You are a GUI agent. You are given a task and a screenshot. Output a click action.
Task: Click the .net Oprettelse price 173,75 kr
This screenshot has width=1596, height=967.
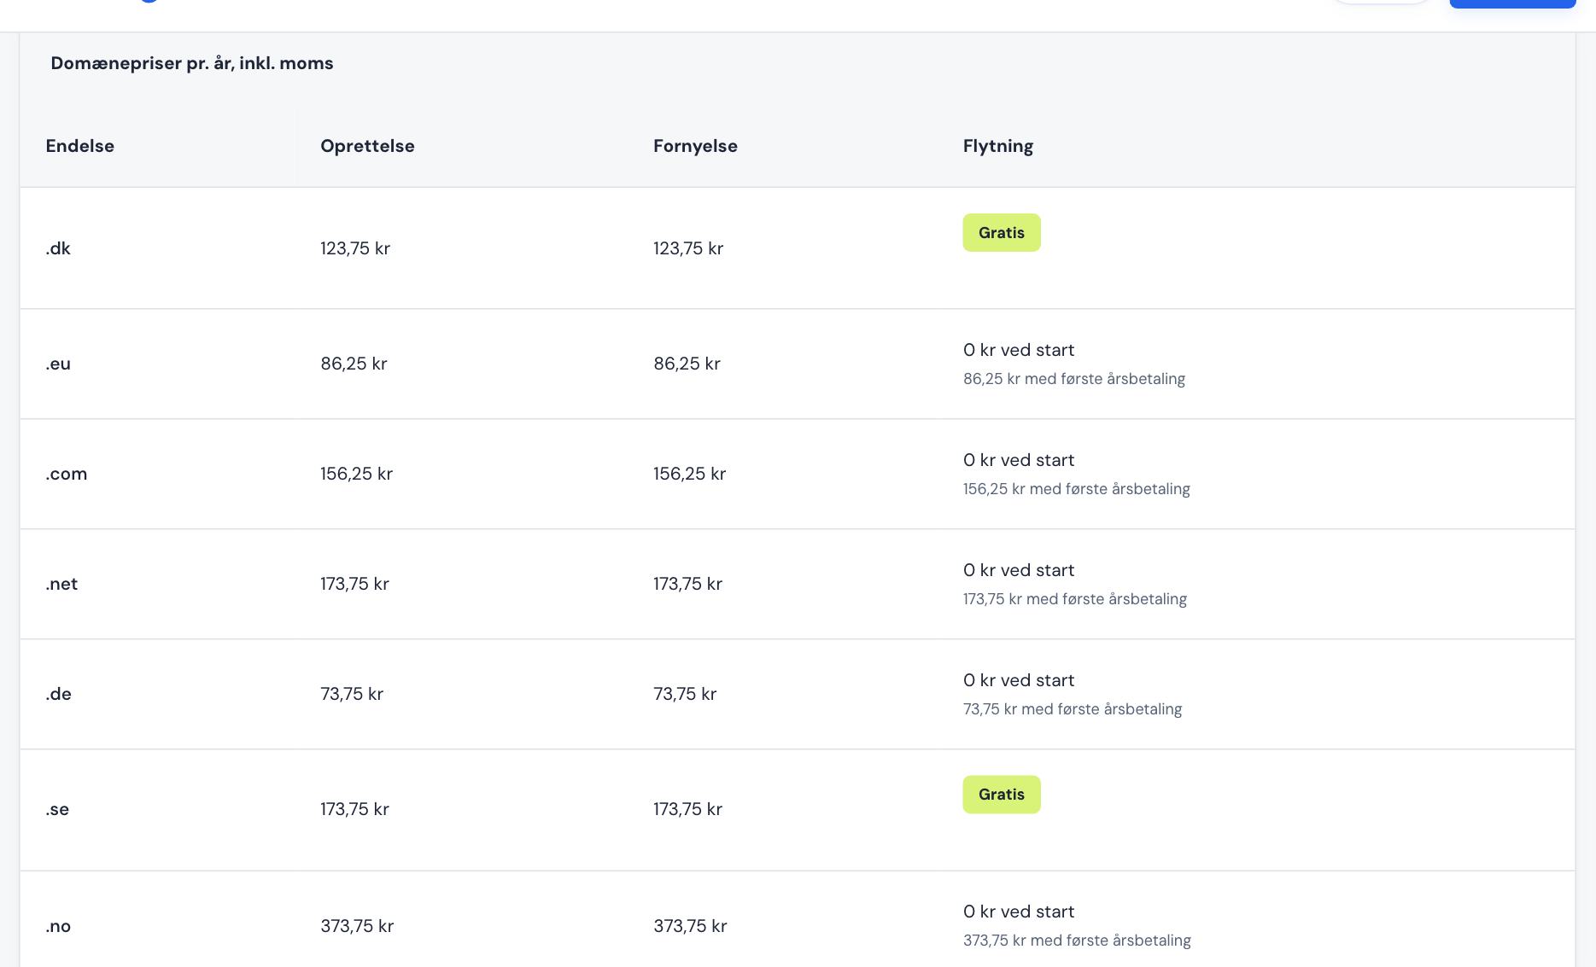tap(354, 584)
